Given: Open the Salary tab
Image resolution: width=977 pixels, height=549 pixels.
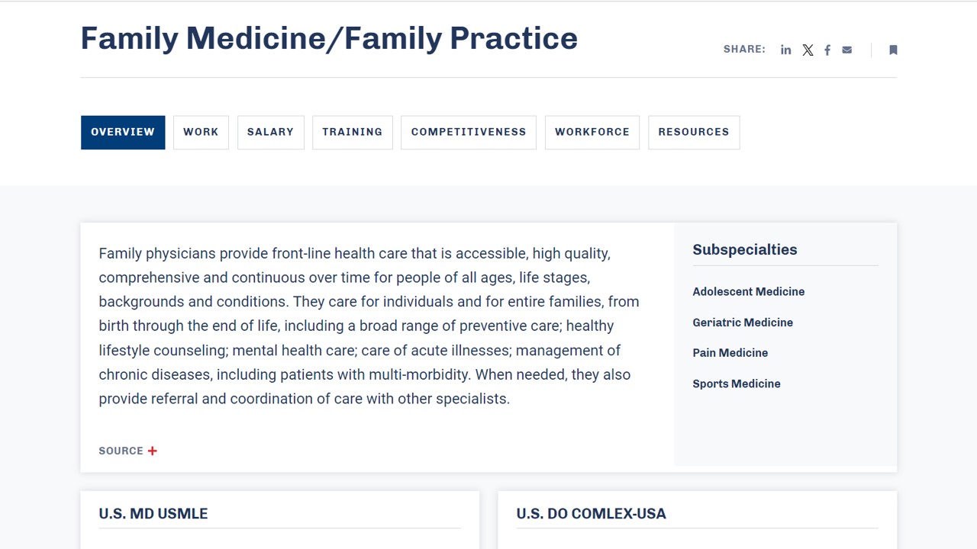Looking at the screenshot, I should [270, 132].
